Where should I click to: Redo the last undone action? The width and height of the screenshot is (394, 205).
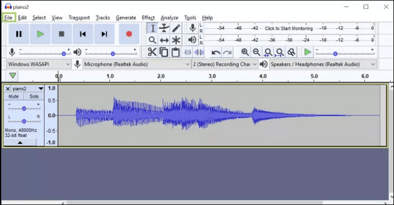click(x=227, y=52)
